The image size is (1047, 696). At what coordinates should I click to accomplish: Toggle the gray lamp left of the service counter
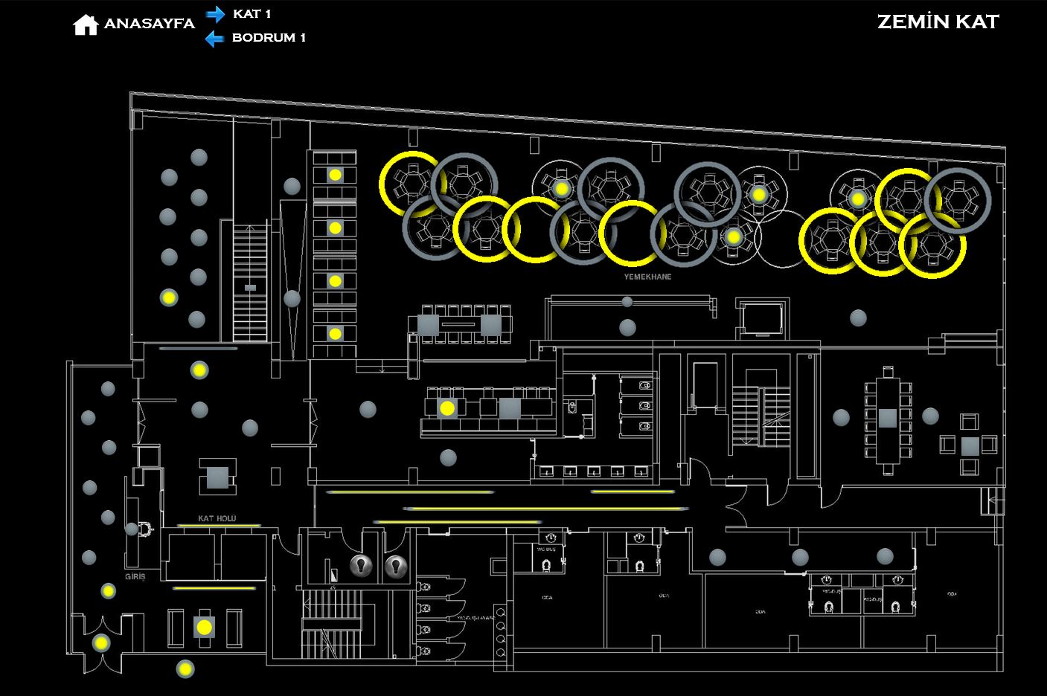(x=368, y=408)
